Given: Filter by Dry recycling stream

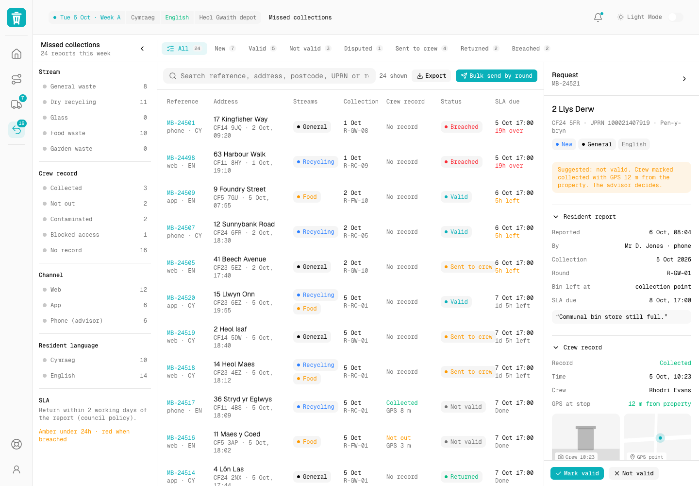Looking at the screenshot, I should [95, 102].
